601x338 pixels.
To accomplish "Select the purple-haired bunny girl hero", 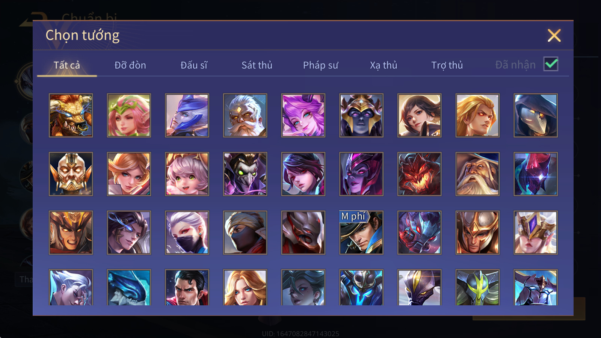I will (x=303, y=115).
